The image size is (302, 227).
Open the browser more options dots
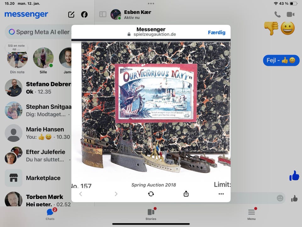221,194
